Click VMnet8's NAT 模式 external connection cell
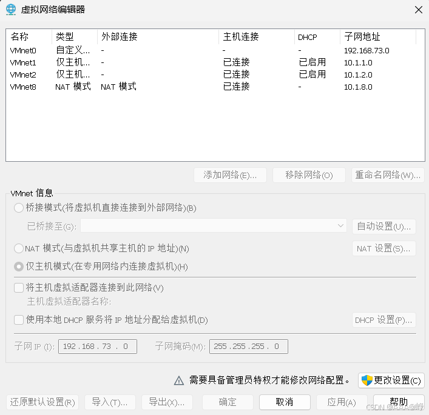 click(x=118, y=87)
